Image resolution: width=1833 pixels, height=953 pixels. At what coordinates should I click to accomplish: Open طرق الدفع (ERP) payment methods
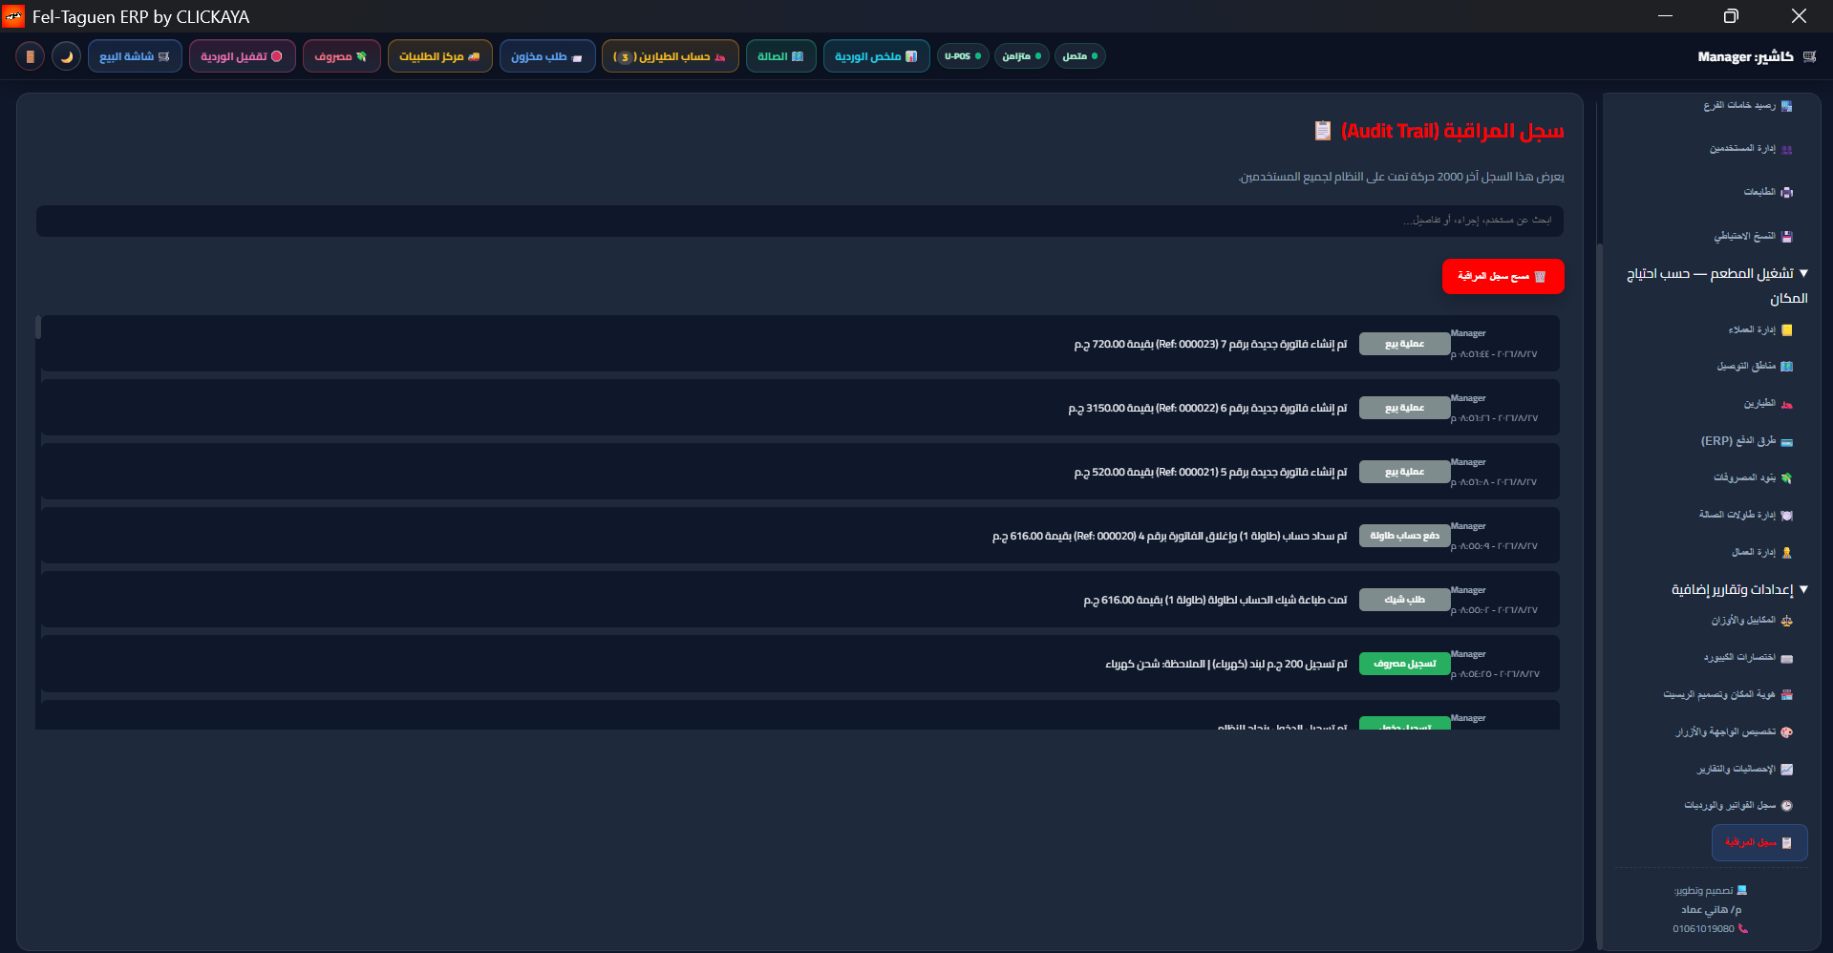(1746, 441)
